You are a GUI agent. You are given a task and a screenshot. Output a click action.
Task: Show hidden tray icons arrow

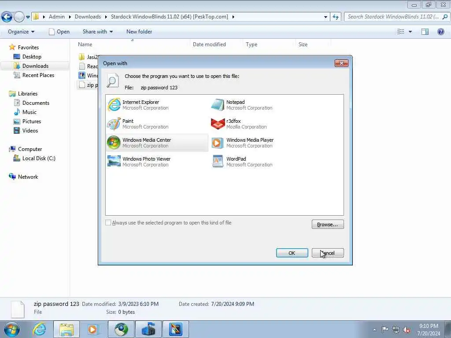click(374, 330)
